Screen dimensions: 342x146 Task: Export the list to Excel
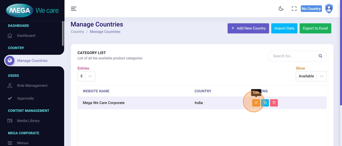coord(315,28)
